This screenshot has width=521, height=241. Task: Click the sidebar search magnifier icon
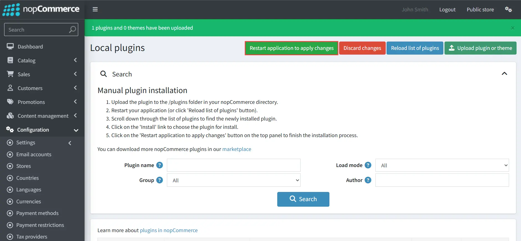point(72,29)
